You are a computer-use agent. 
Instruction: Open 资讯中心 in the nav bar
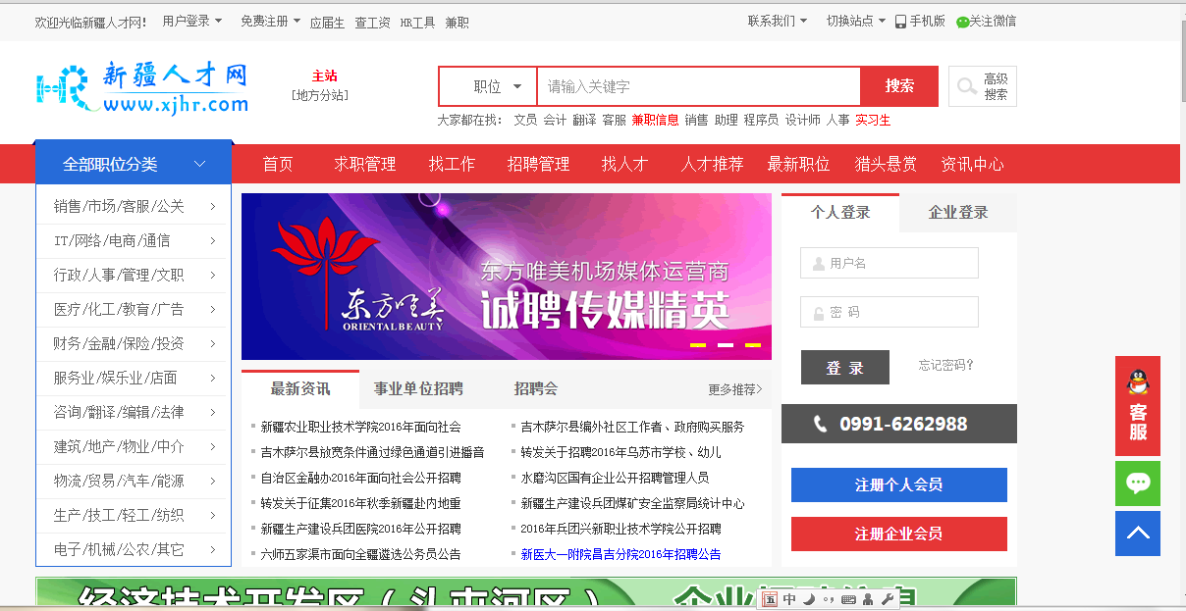pos(972,164)
